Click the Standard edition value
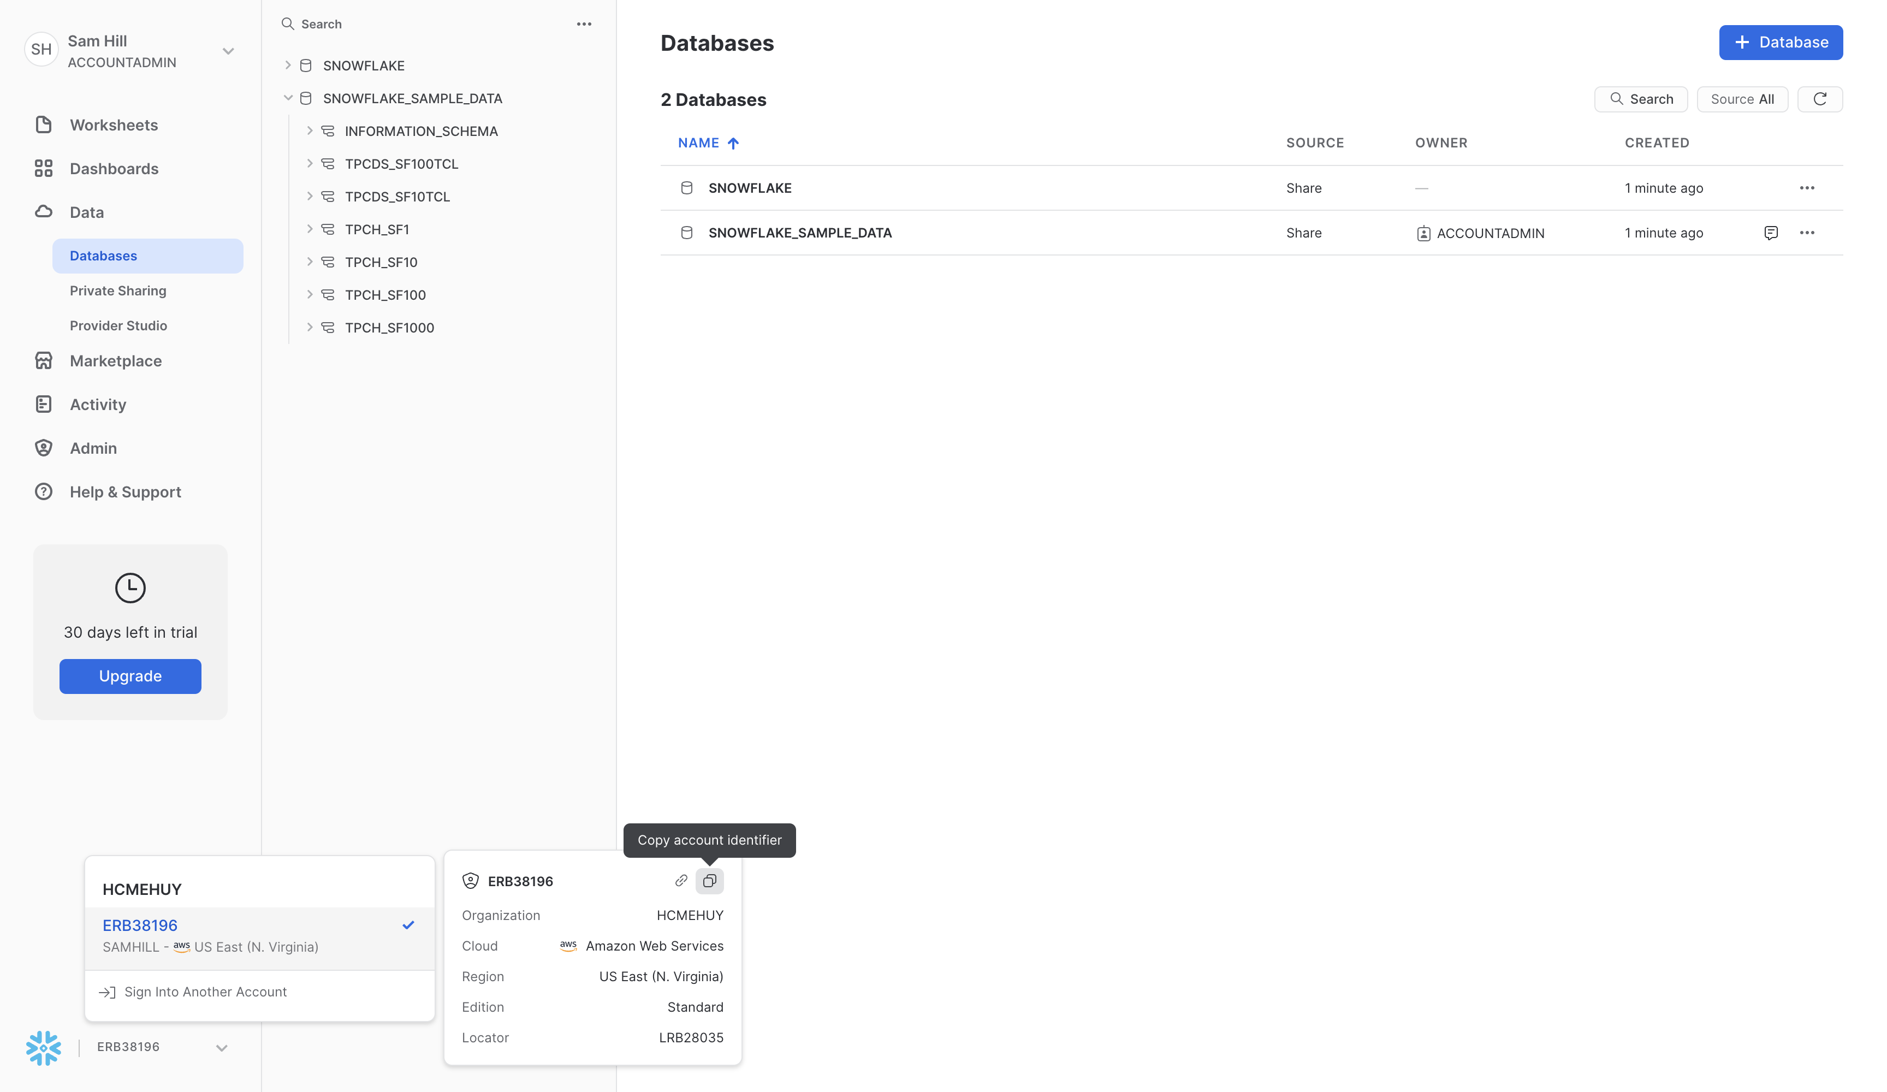 (695, 1007)
